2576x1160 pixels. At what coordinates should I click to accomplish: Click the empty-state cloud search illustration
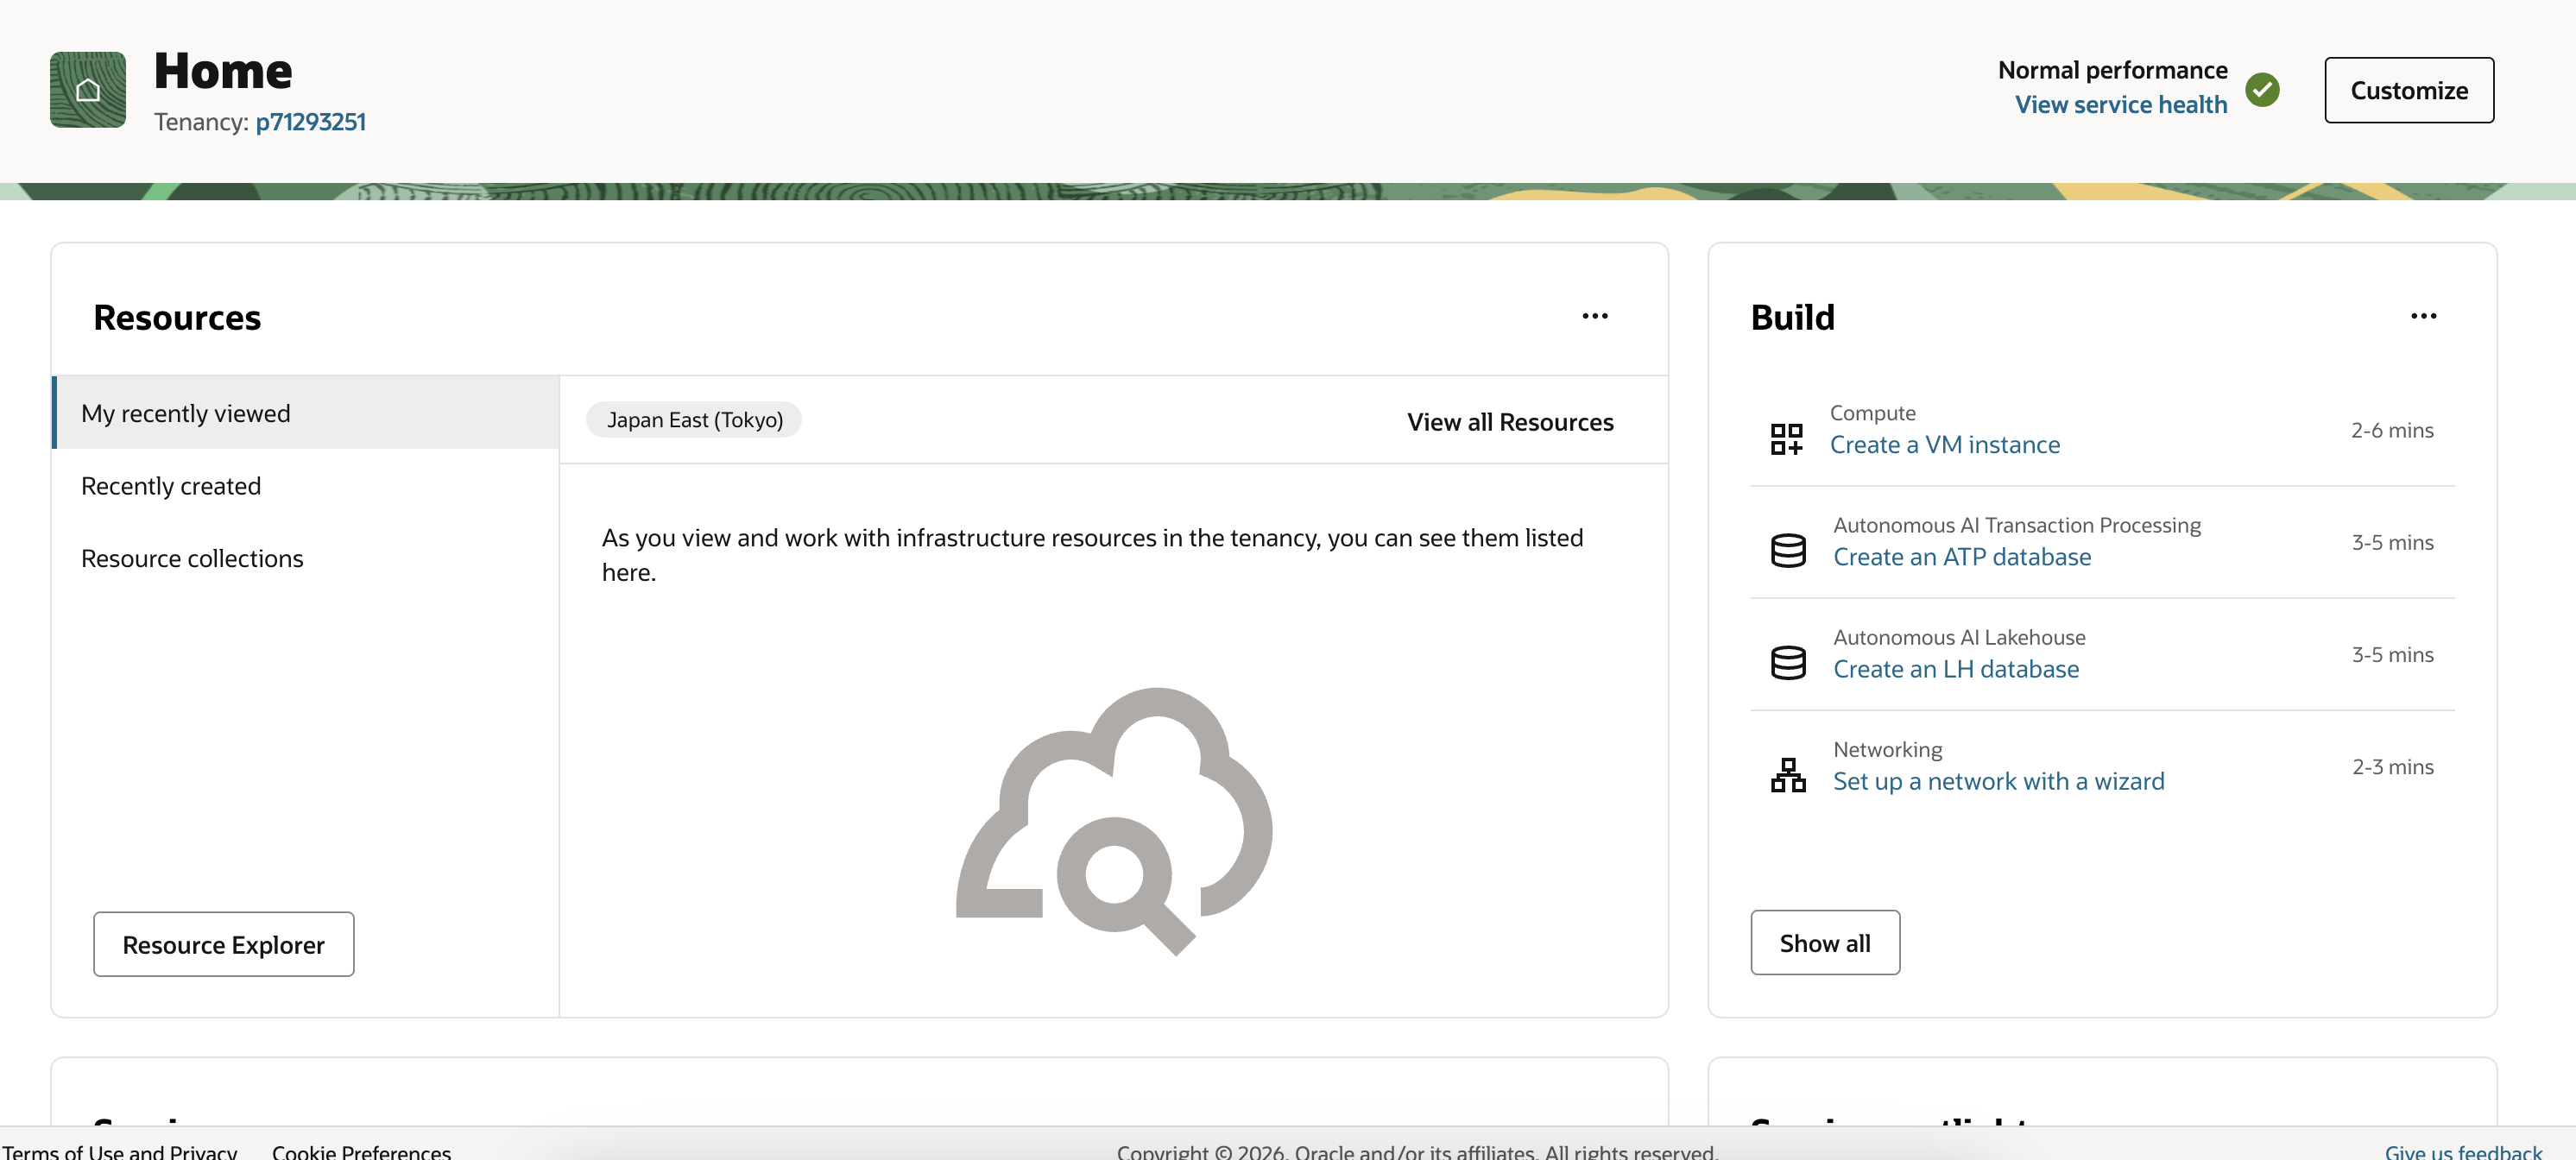pos(1114,821)
